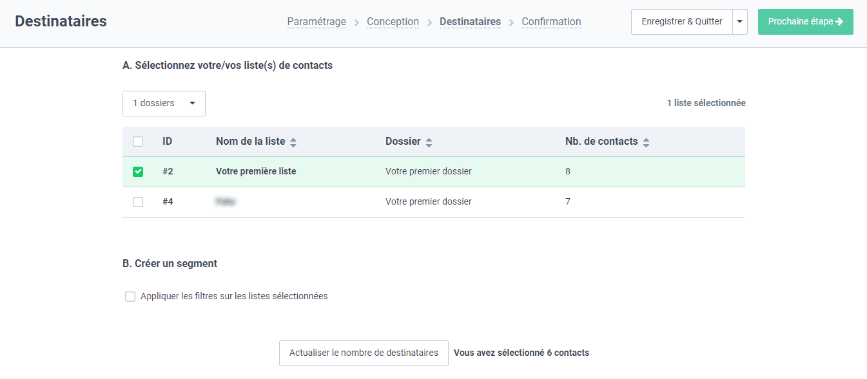Sort by Nom de la liste arrows
This screenshot has height=379, width=867.
[x=293, y=142]
